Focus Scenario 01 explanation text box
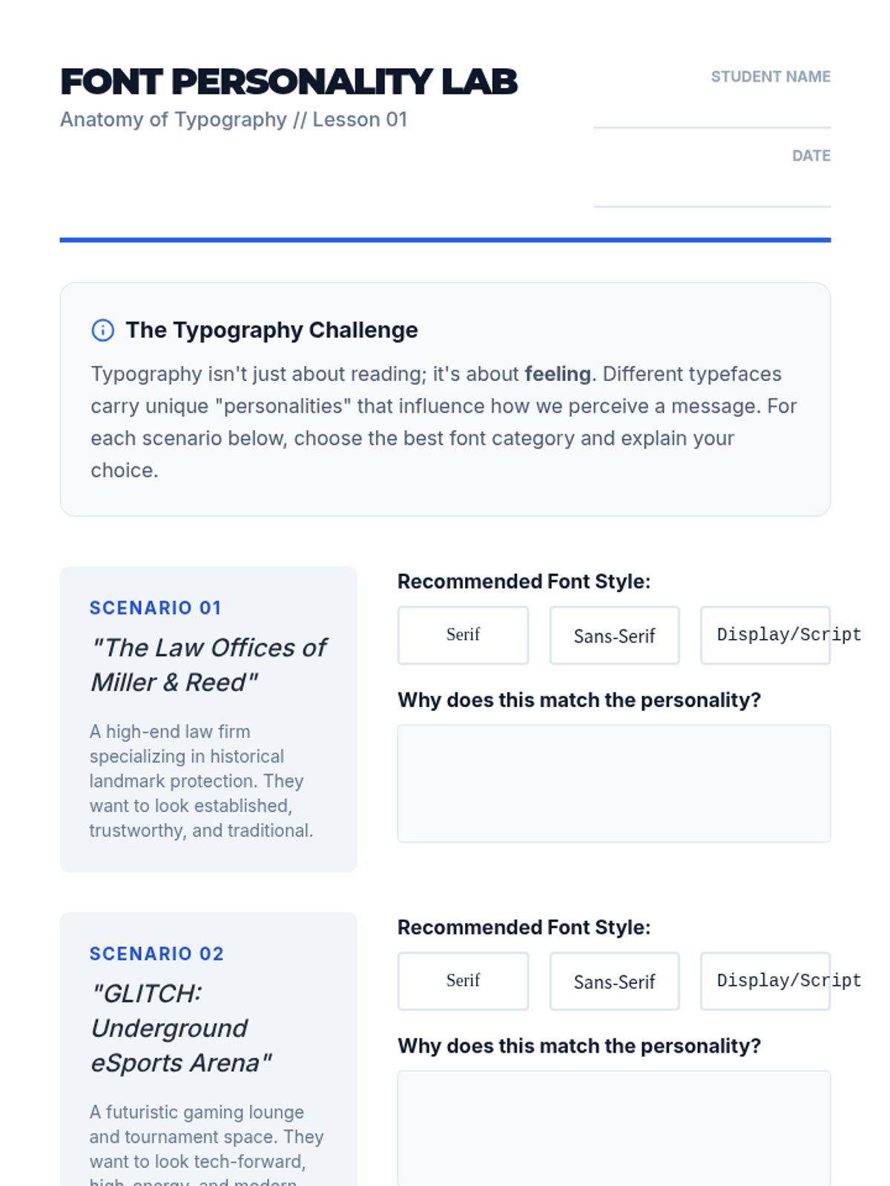The width and height of the screenshot is (890, 1186). (x=614, y=784)
